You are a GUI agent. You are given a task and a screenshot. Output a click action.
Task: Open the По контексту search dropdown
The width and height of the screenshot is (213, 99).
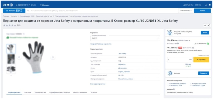tap(185, 11)
